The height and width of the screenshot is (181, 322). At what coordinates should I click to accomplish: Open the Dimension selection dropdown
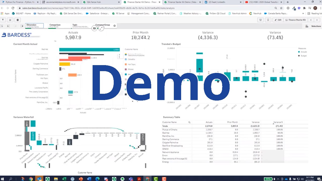tap(34, 26)
